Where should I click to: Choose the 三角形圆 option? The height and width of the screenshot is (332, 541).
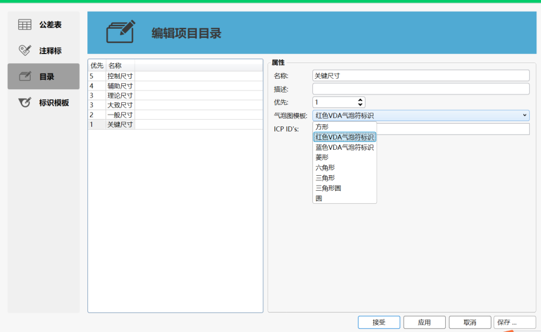coord(328,188)
